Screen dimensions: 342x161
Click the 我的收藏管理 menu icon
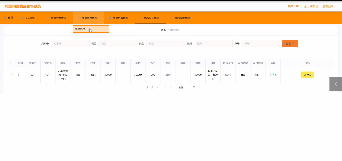point(172,18)
